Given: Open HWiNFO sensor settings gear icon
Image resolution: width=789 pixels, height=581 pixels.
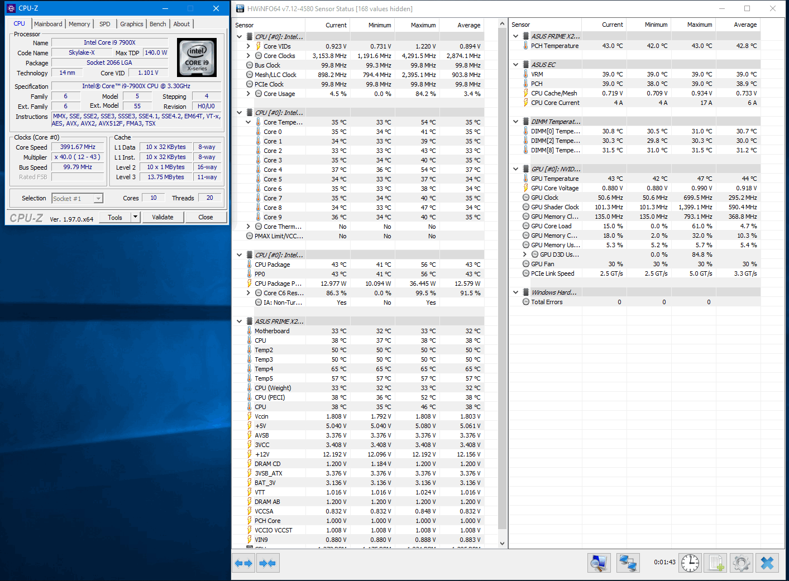Looking at the screenshot, I should pos(742,563).
